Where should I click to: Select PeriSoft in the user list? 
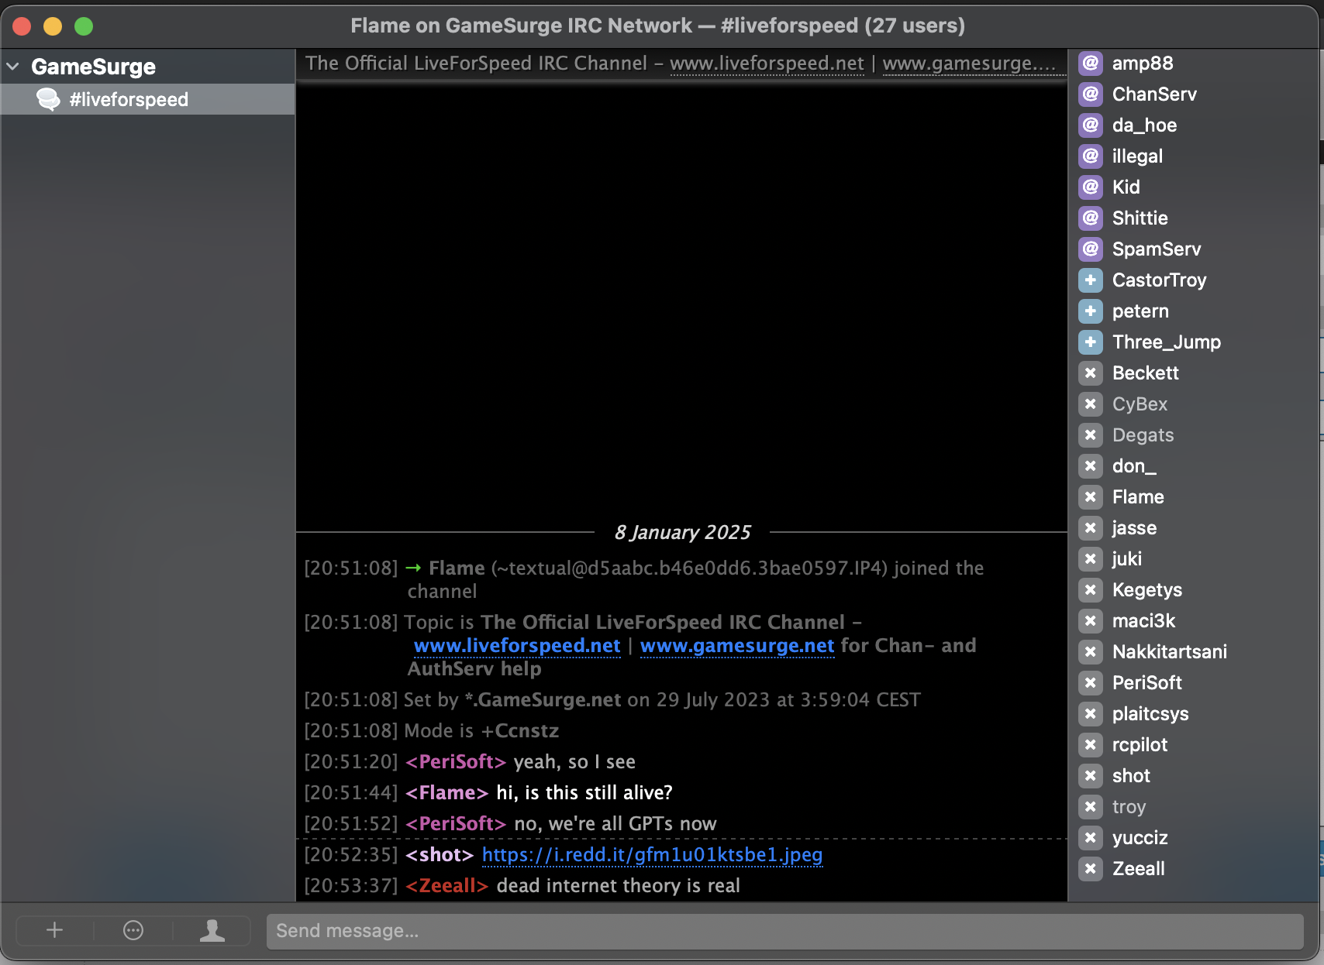[x=1147, y=682]
